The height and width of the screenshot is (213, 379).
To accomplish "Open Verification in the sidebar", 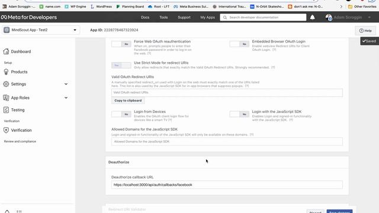I will (x=21, y=130).
